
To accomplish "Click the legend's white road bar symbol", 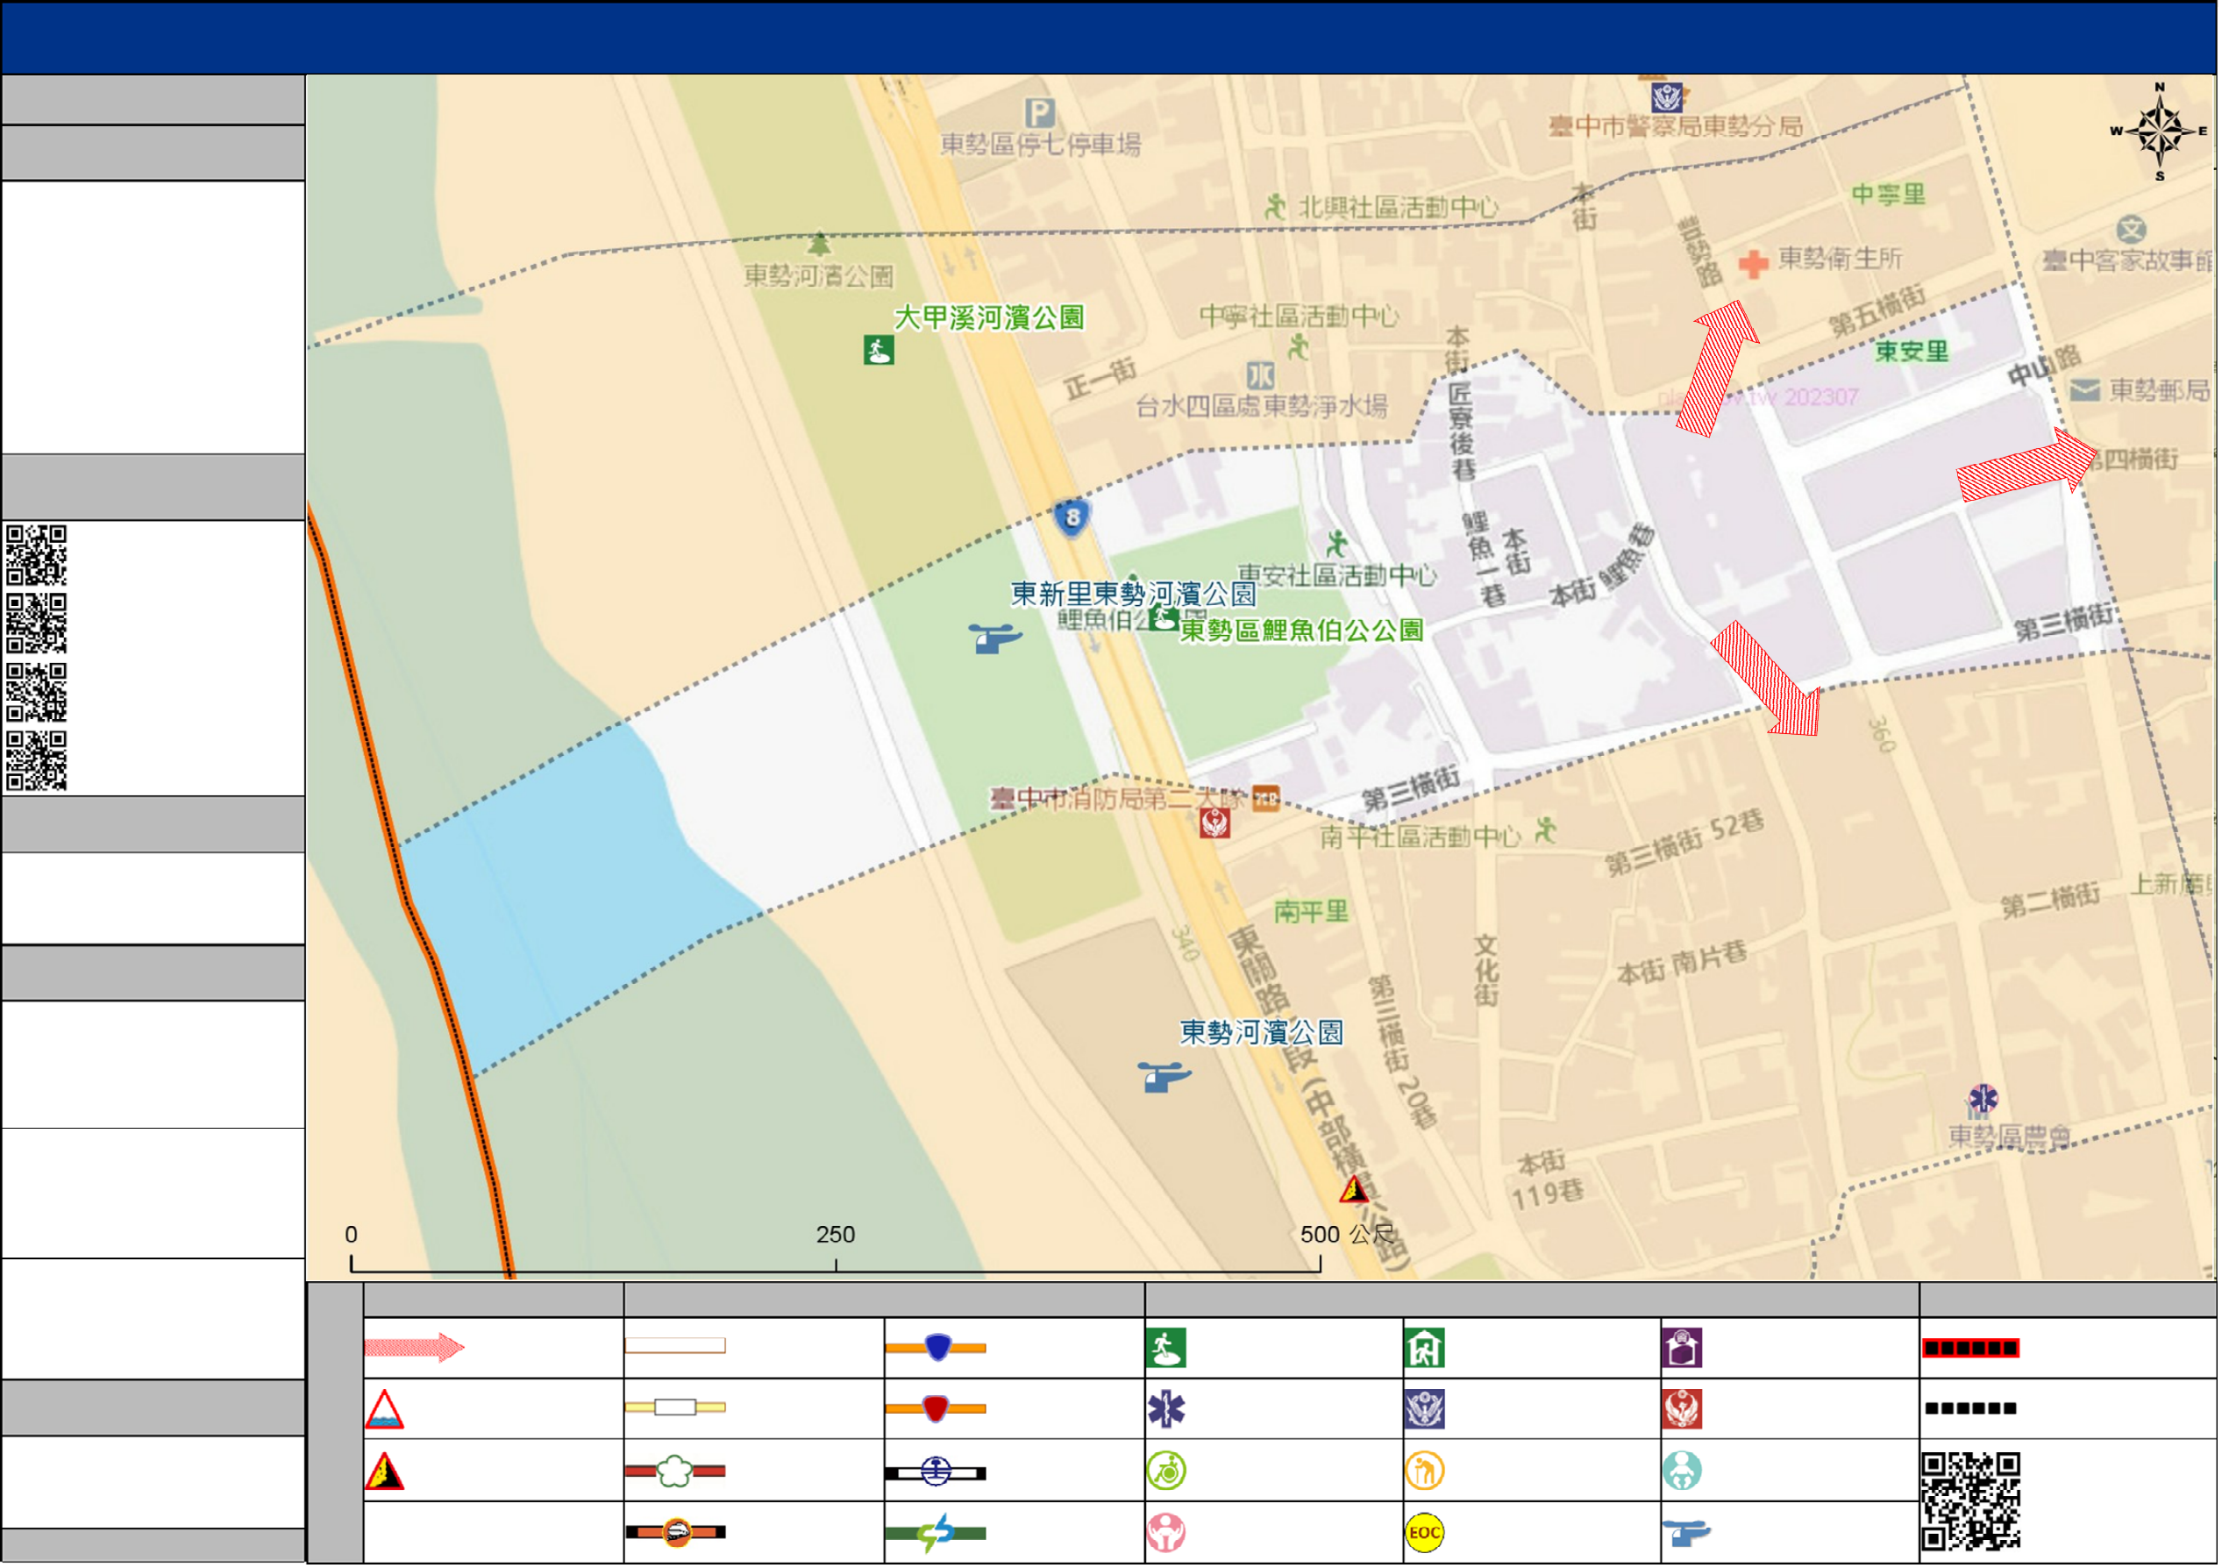I will 675,1347.
